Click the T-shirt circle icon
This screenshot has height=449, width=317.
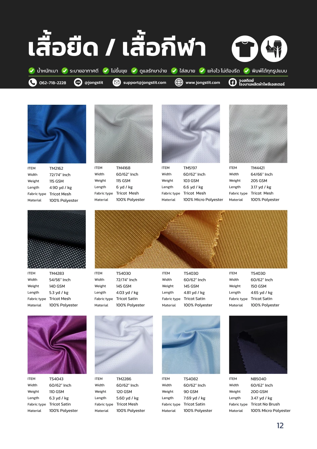(x=245, y=49)
